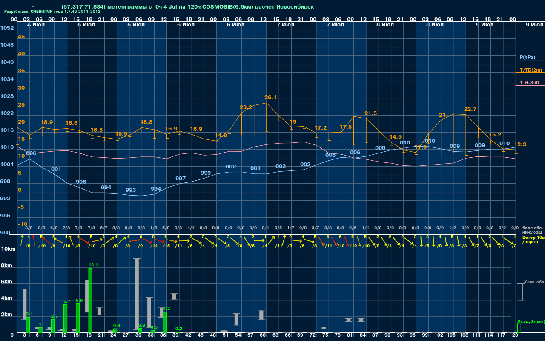Click the T H-850 legend label

pos(528,83)
